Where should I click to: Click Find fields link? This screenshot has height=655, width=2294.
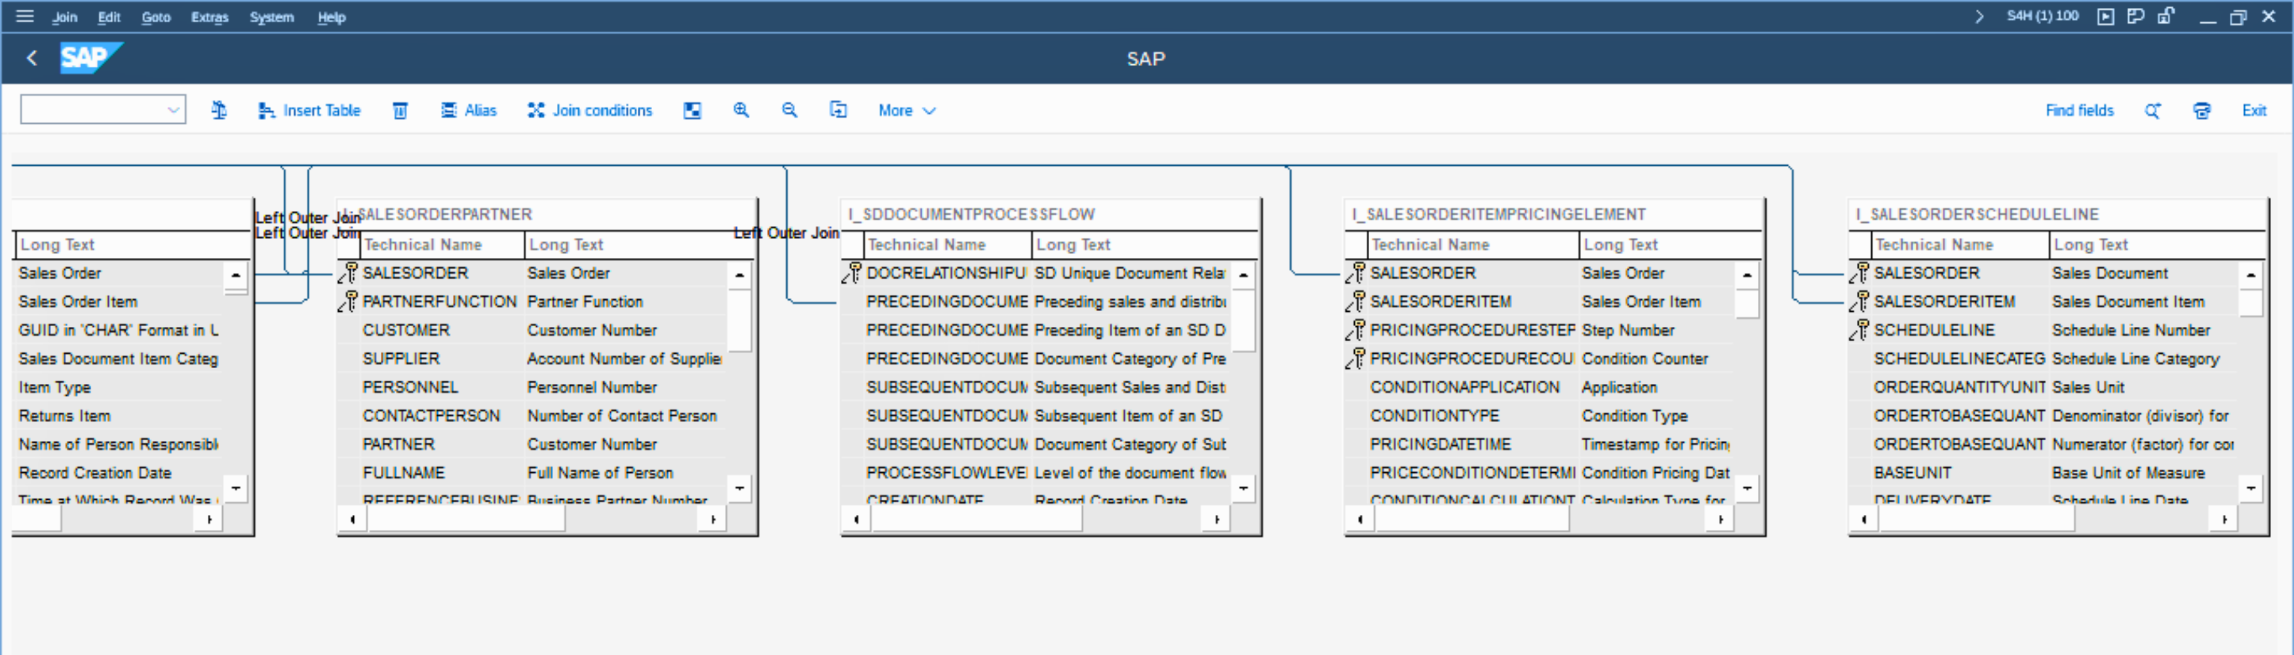click(x=2078, y=110)
